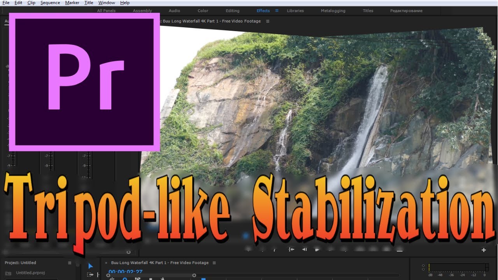The image size is (498, 280).
Task: Play the sequence in Program monitor
Action: pyautogui.click(x=317, y=250)
